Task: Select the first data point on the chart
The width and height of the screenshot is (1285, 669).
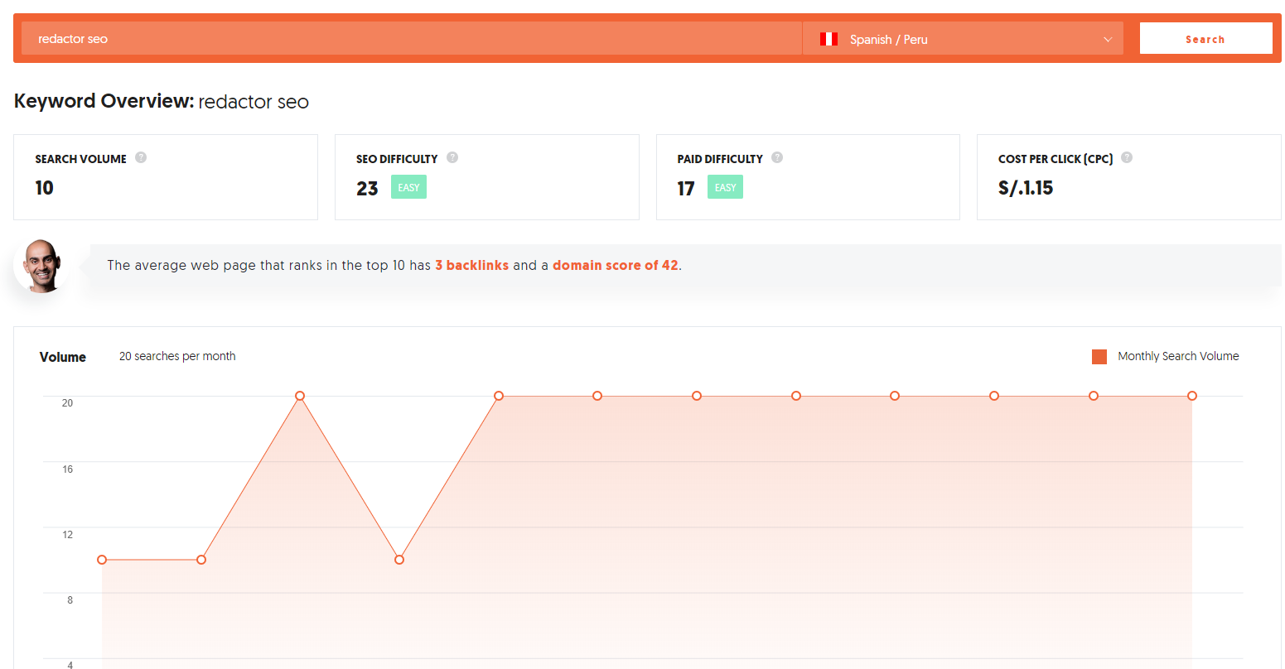Action: tap(102, 560)
